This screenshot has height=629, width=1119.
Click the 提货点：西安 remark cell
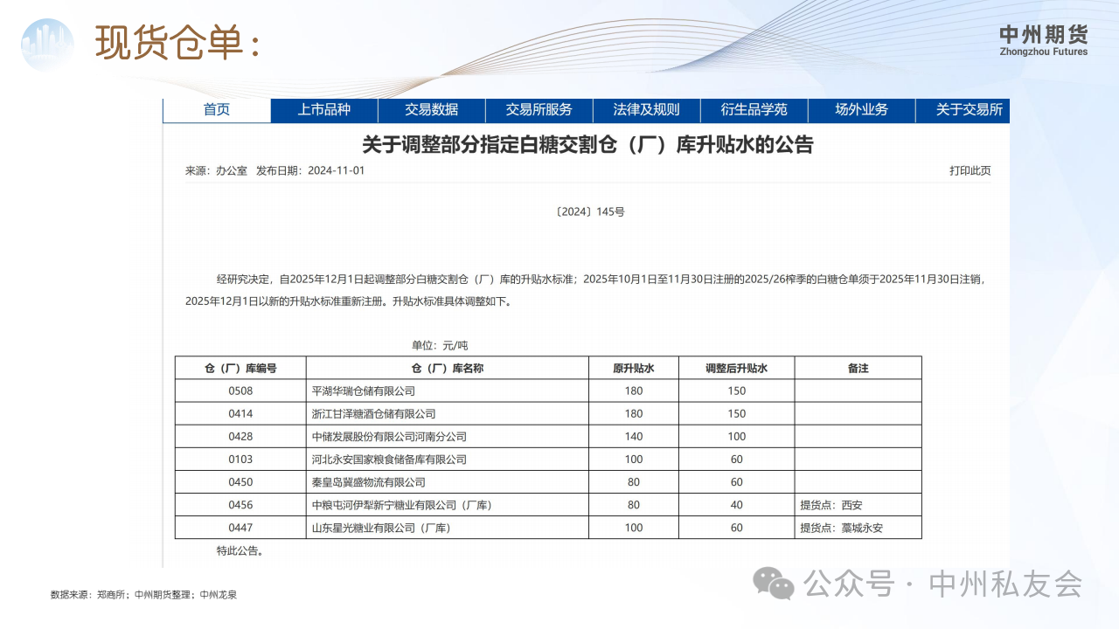tap(831, 505)
